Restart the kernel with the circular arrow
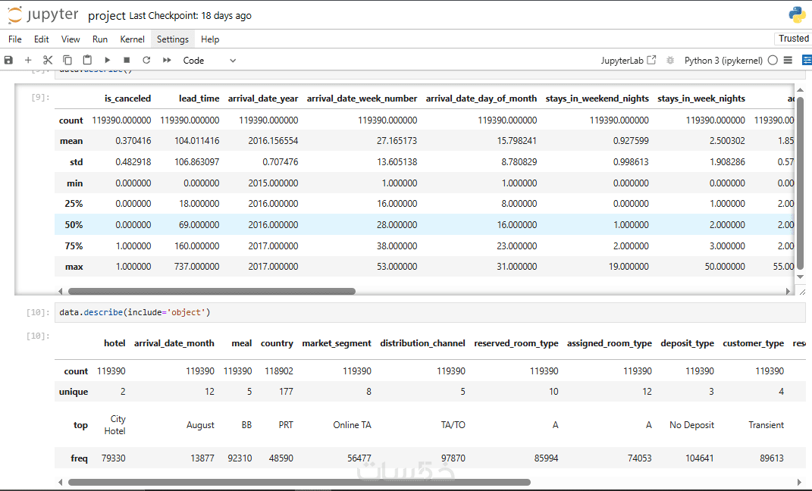The height and width of the screenshot is (491, 812). (146, 60)
